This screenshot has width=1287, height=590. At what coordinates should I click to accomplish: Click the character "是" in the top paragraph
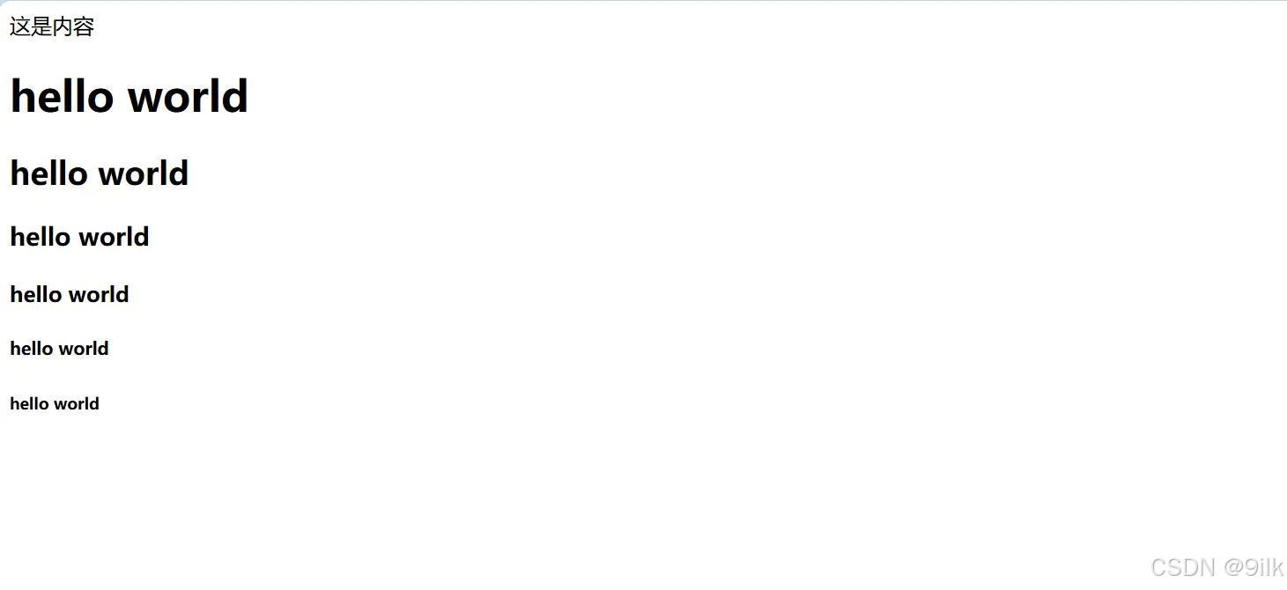[41, 27]
